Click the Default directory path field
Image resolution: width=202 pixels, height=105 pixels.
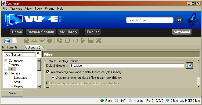pos(127,66)
